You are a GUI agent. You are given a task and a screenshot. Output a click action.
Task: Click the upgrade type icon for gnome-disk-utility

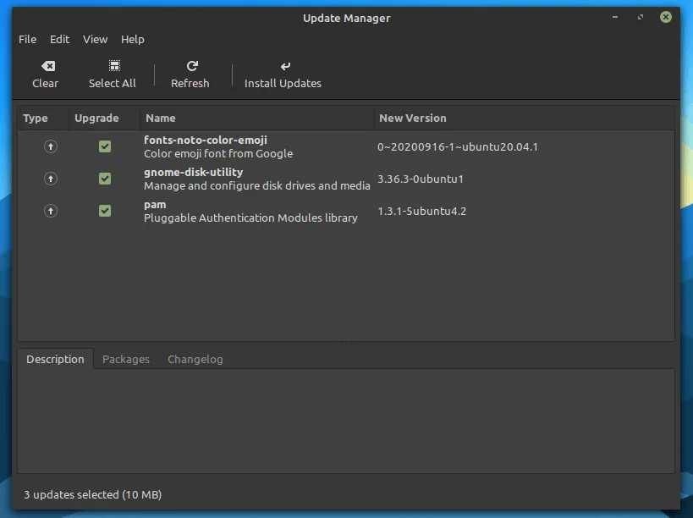[x=51, y=179]
